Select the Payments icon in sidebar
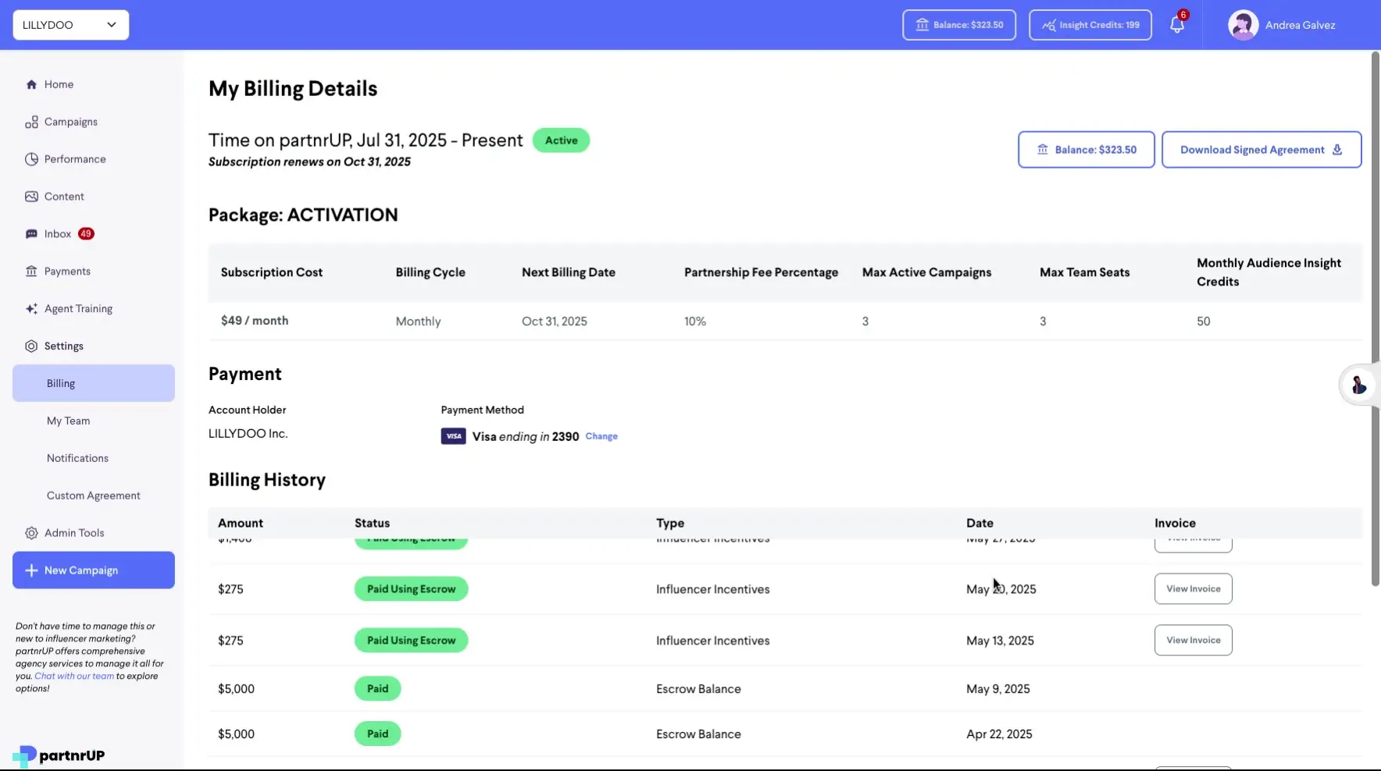This screenshot has width=1381, height=771. tap(31, 271)
